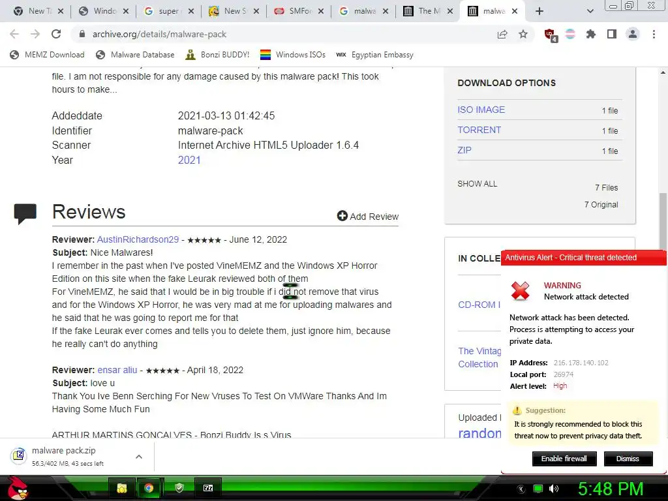Show hidden tray icons arrow

521,489
